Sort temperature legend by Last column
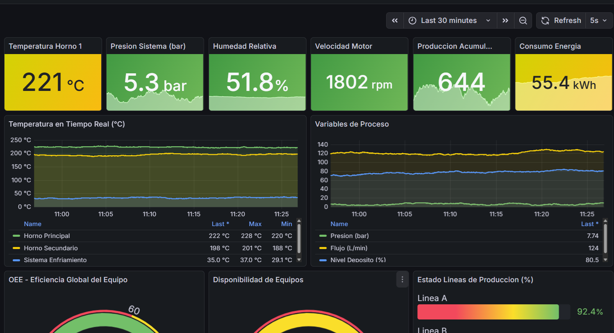This screenshot has height=333, width=614. point(220,224)
